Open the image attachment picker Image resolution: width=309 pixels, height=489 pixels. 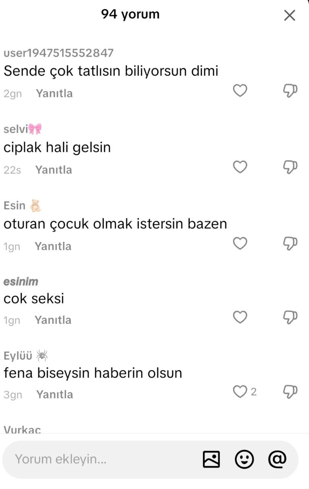tap(211, 459)
